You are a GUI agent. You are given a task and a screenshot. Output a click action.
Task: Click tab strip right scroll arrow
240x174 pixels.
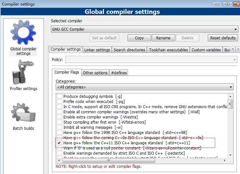coord(238,49)
